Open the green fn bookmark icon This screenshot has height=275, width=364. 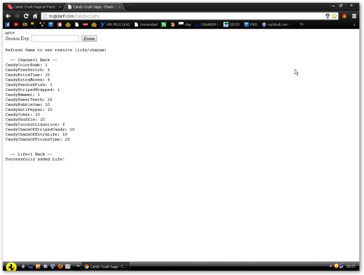[164, 25]
